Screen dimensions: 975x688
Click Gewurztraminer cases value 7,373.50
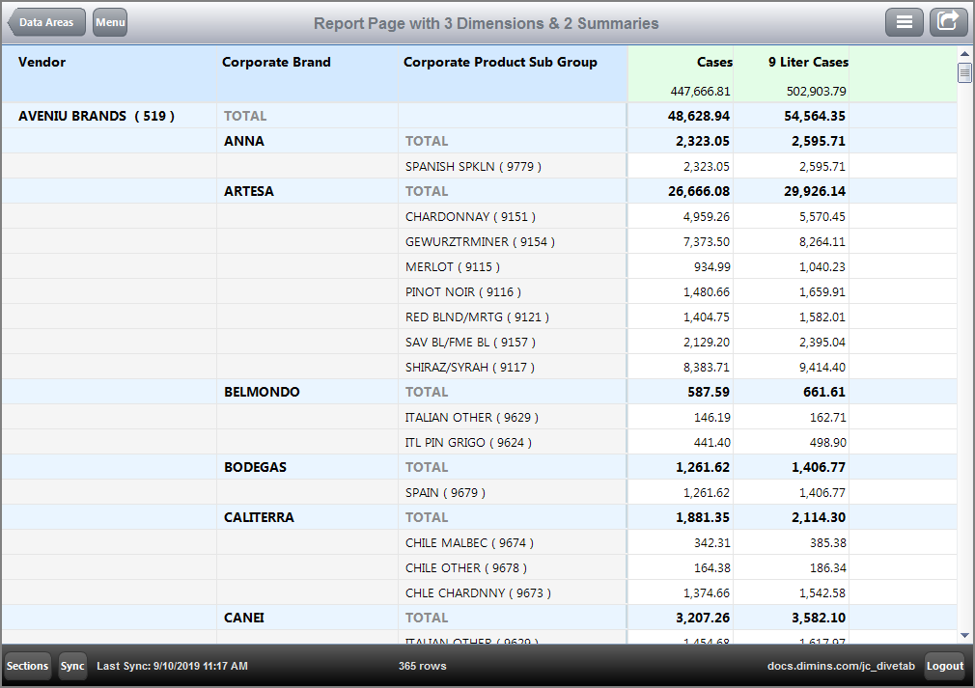point(707,242)
